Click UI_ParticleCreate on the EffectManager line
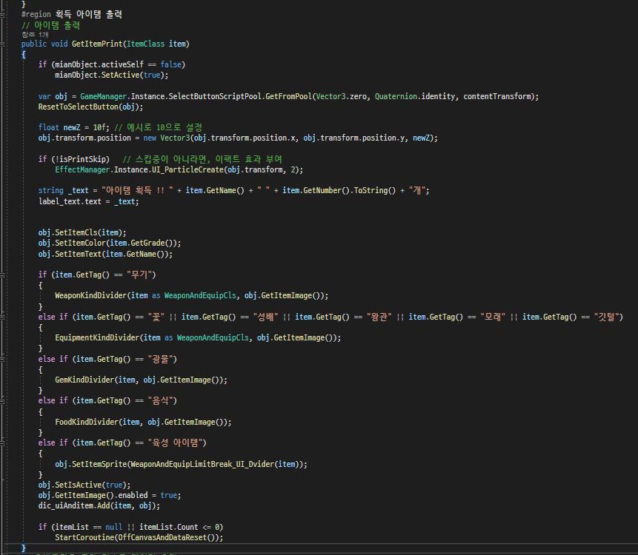Viewport: 638px width, 555px height. tap(187, 170)
